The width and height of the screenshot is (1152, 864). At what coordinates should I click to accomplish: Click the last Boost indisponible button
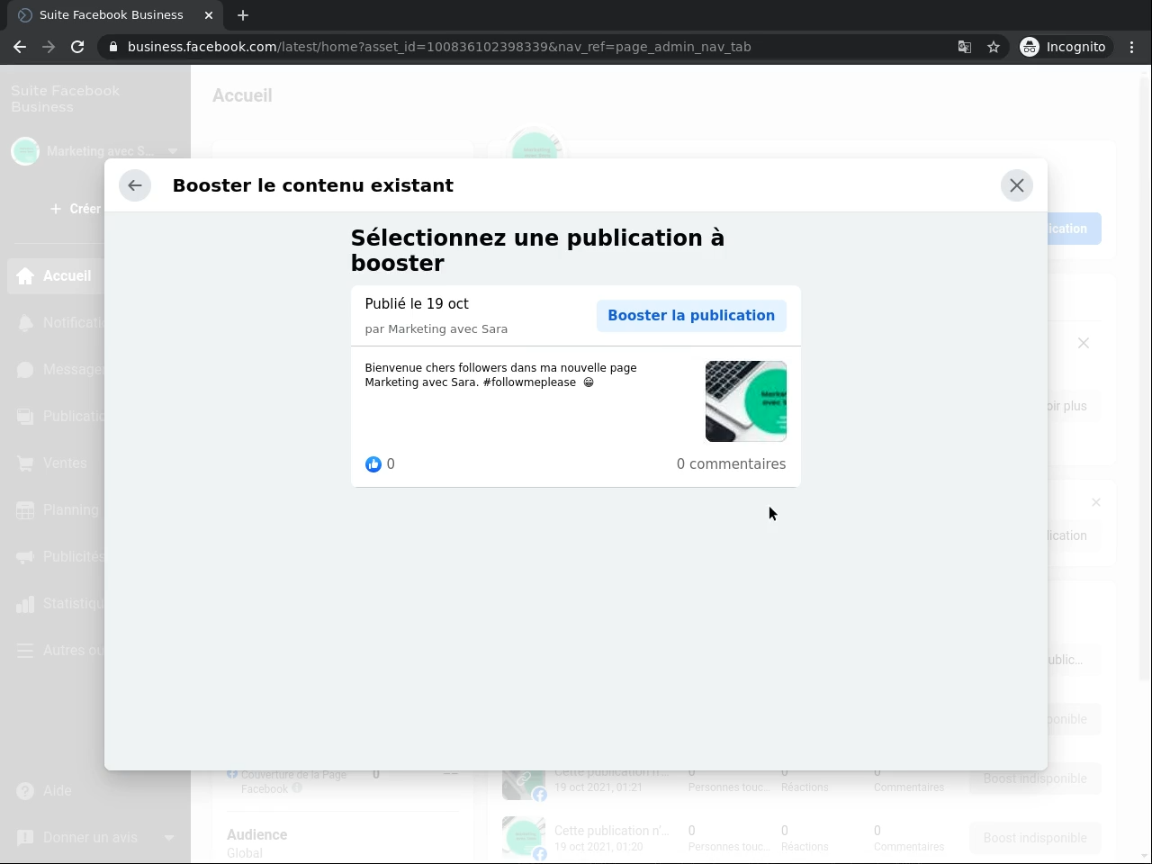(x=1035, y=838)
